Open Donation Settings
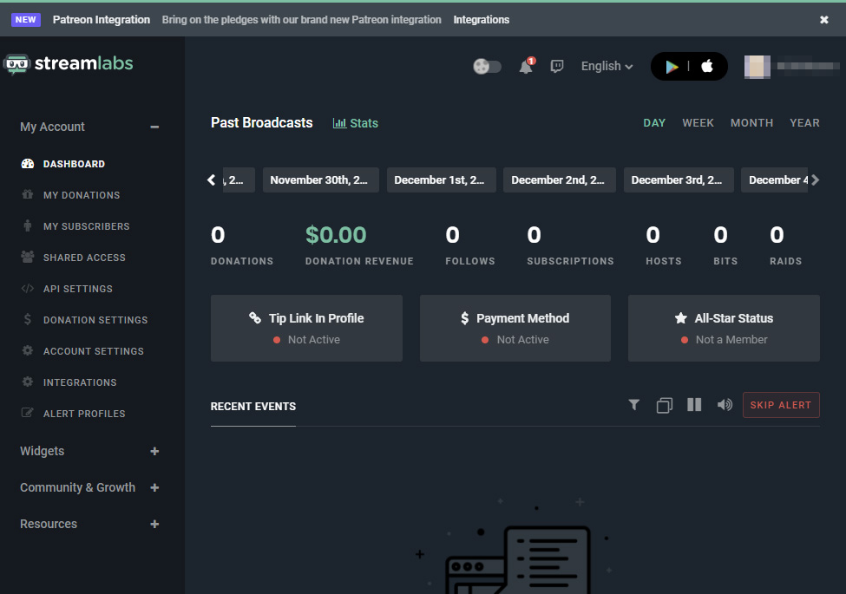Image resolution: width=846 pixels, height=594 pixels. pyautogui.click(x=95, y=320)
